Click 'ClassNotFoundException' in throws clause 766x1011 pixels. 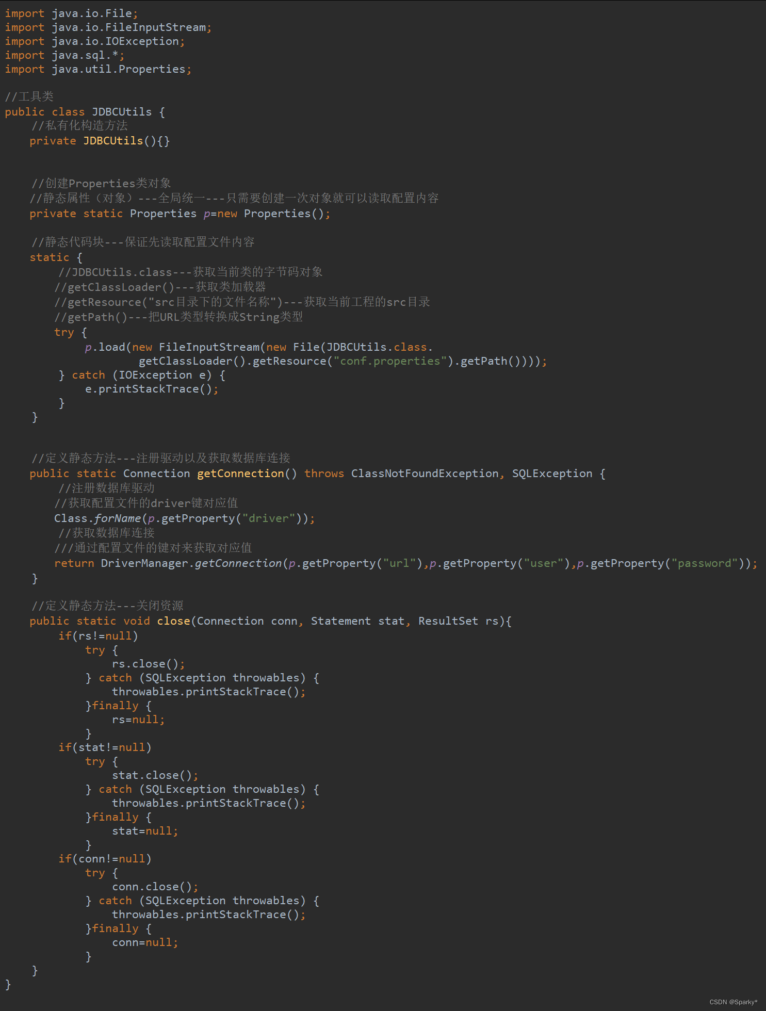425,474
